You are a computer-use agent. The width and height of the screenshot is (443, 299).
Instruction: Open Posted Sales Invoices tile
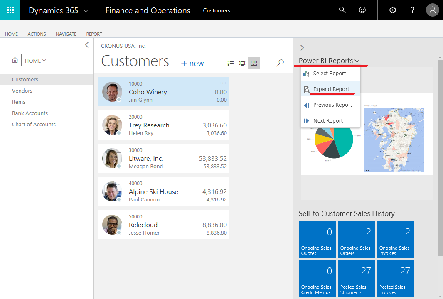click(396, 278)
